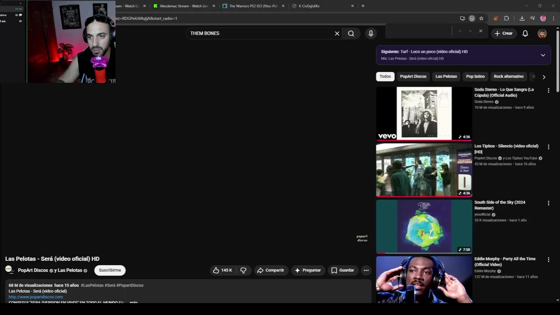Image resolution: width=560 pixels, height=315 pixels.
Task: Show more filter chips with arrow
Action: click(x=544, y=77)
